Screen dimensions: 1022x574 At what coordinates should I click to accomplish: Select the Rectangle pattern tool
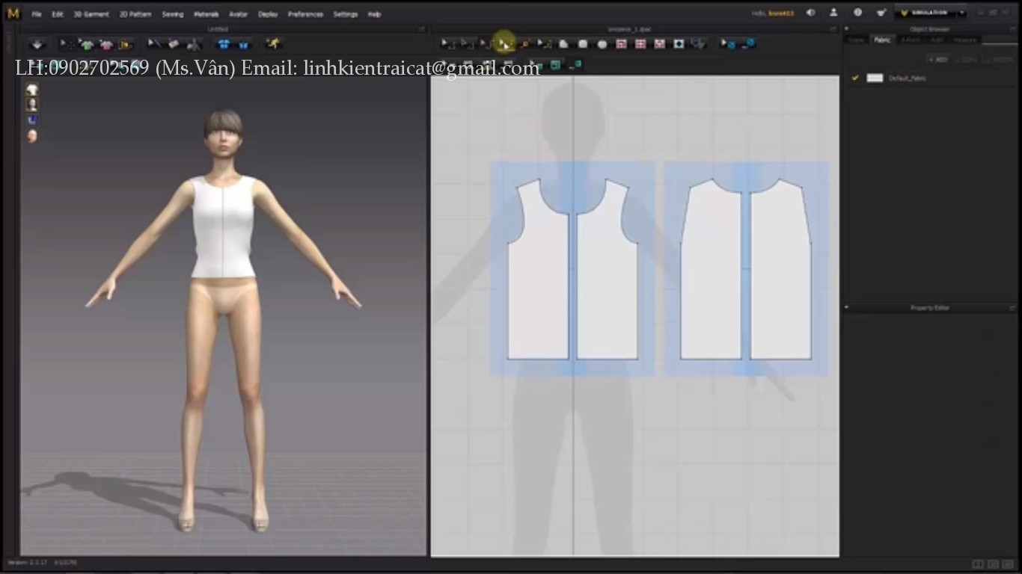click(x=583, y=44)
